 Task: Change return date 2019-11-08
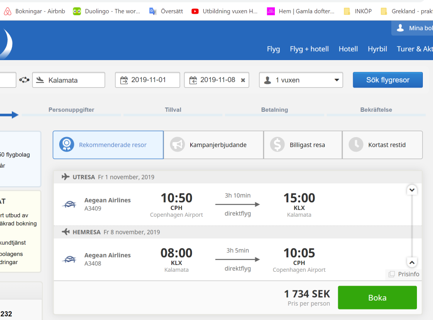click(216, 80)
